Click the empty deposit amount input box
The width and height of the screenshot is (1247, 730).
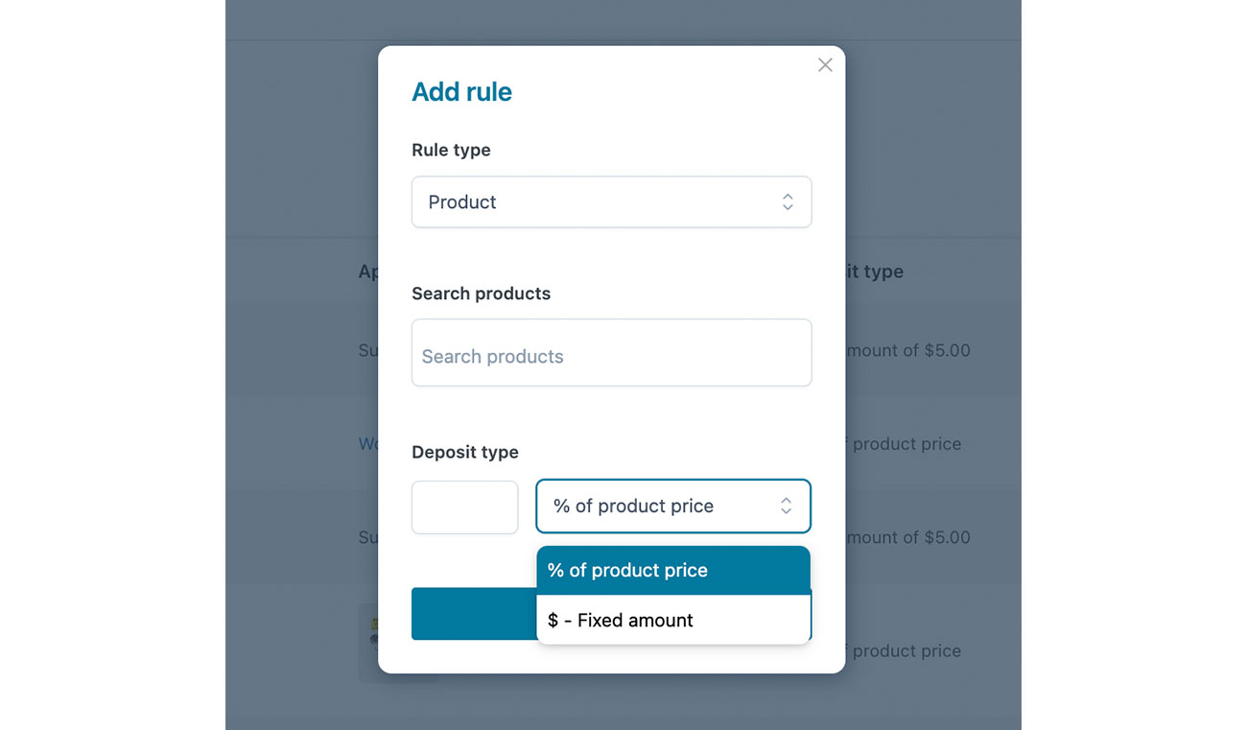[x=464, y=506]
